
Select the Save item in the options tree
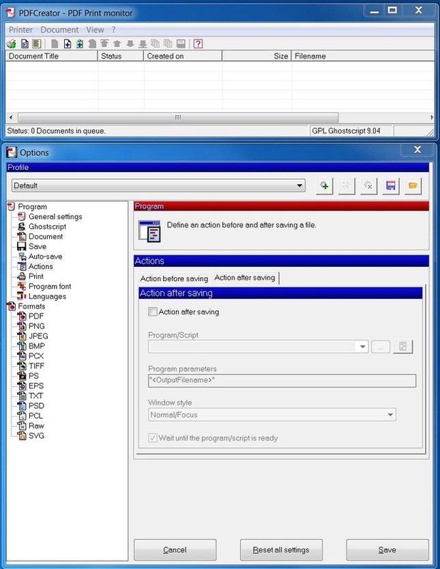tap(38, 246)
